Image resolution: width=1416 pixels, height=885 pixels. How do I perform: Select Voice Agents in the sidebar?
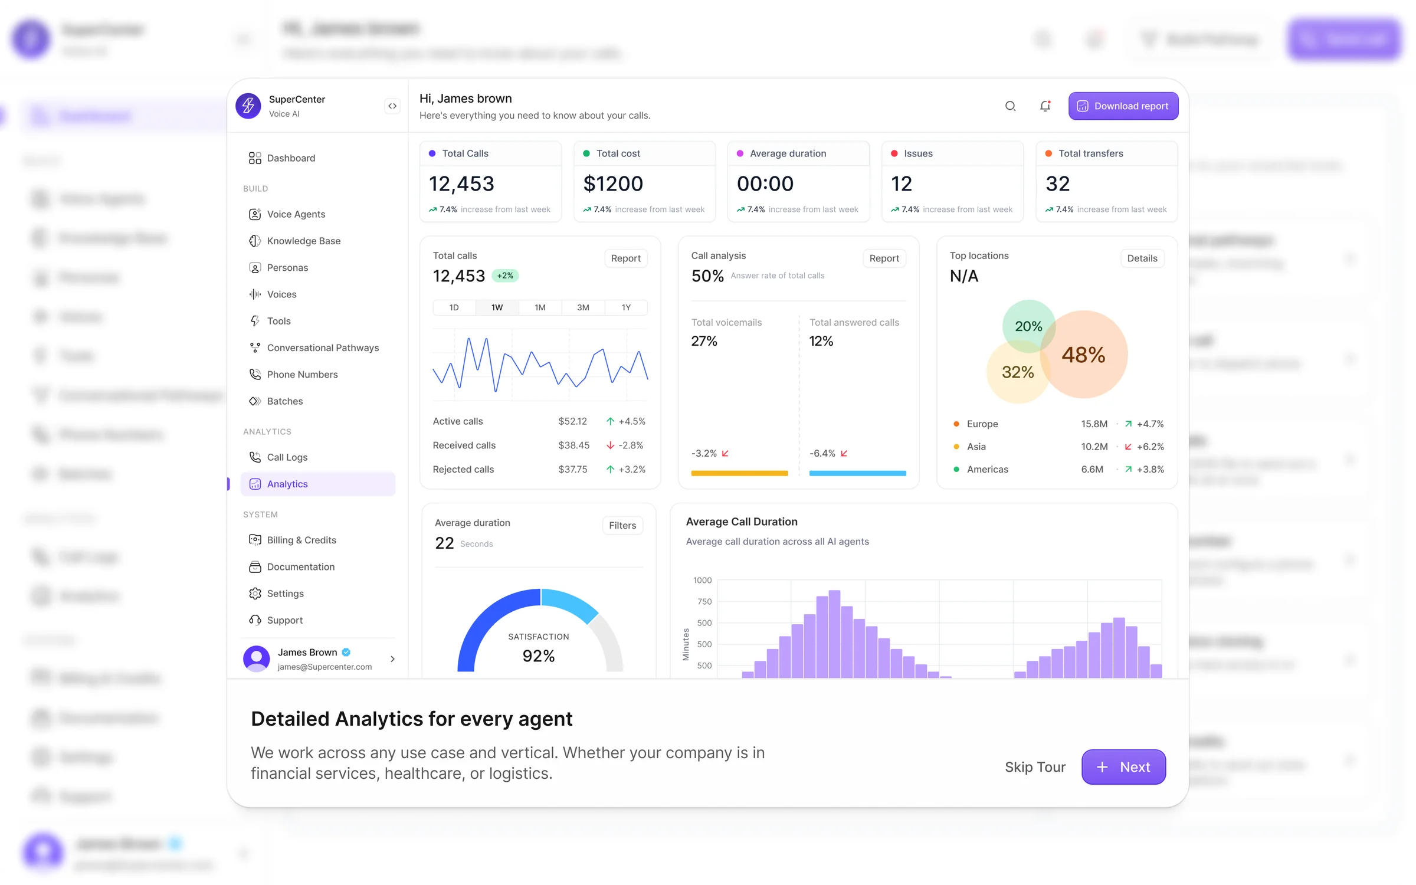pos(295,214)
